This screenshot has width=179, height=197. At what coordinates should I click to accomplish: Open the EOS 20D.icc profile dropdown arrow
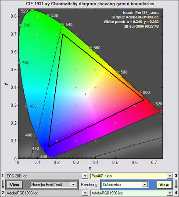(85, 176)
